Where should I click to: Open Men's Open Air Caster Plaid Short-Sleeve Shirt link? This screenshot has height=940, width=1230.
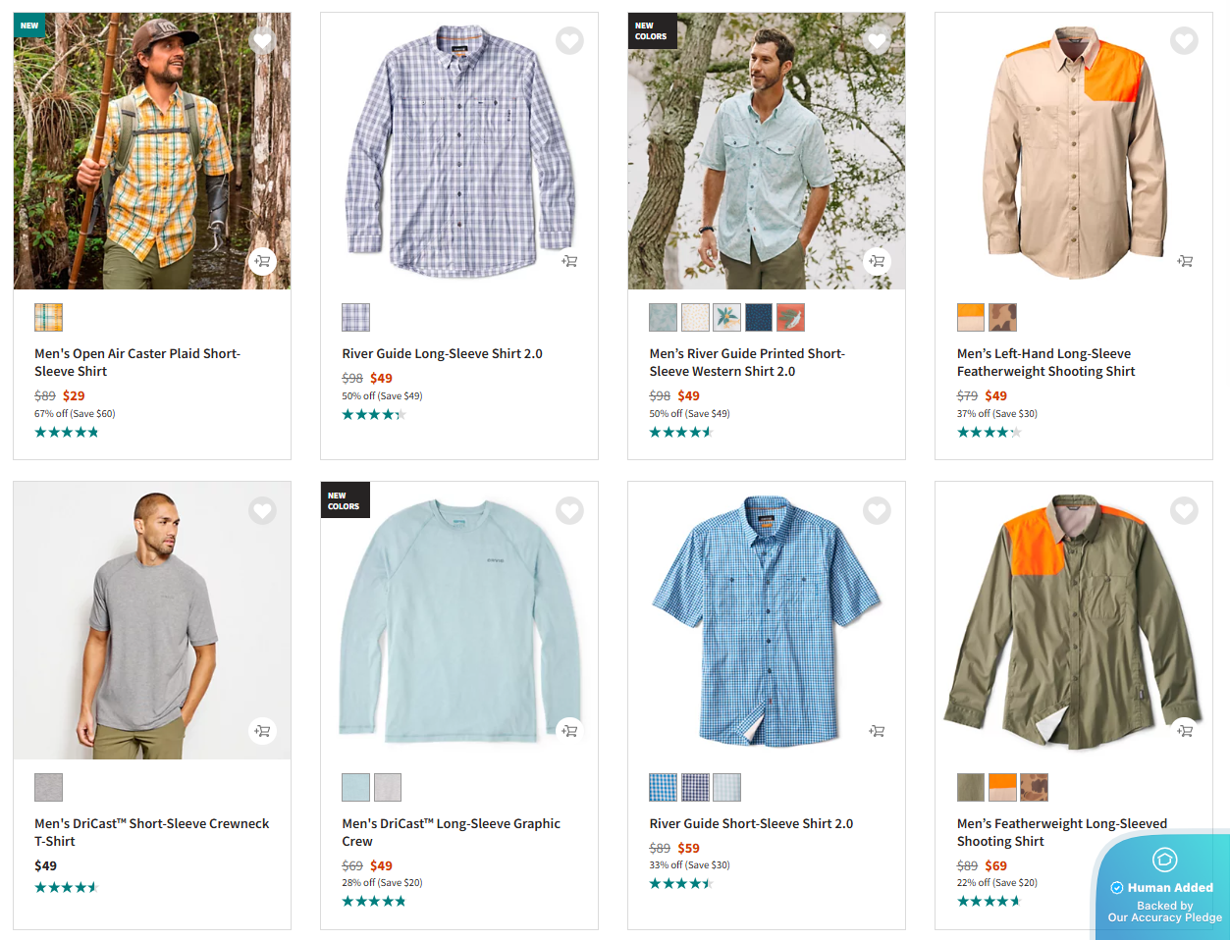pos(136,362)
